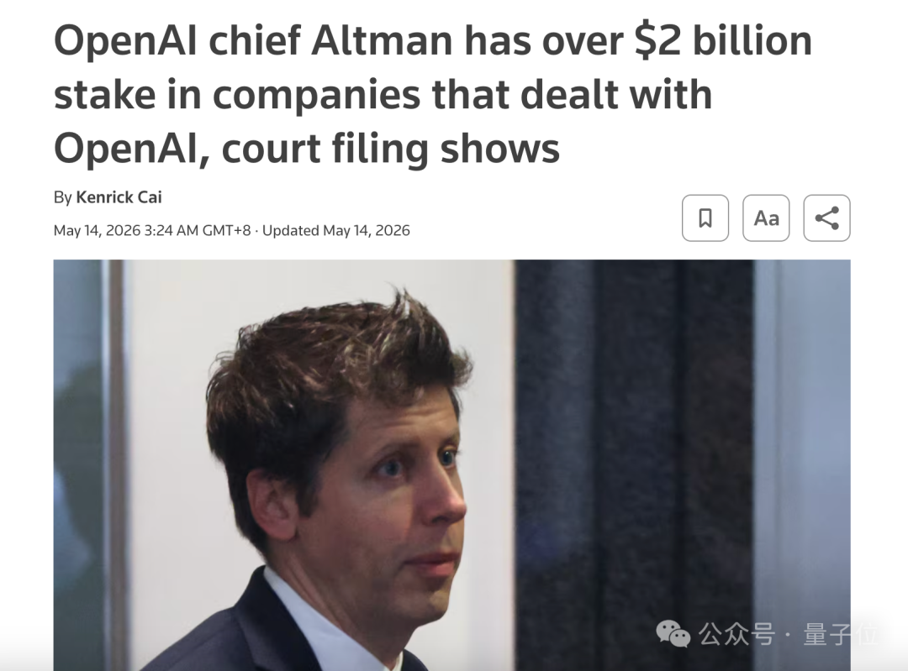Image resolution: width=908 pixels, height=671 pixels.
Task: Share the article via the share icon
Action: [x=827, y=218]
